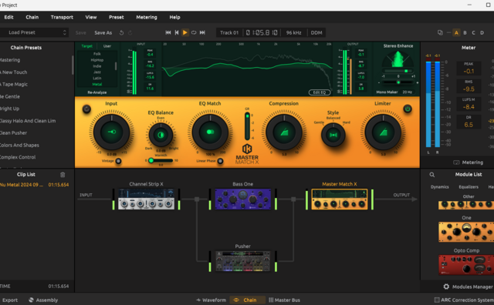
Task: Click the EQ Balance knob
Action: pyautogui.click(x=161, y=135)
